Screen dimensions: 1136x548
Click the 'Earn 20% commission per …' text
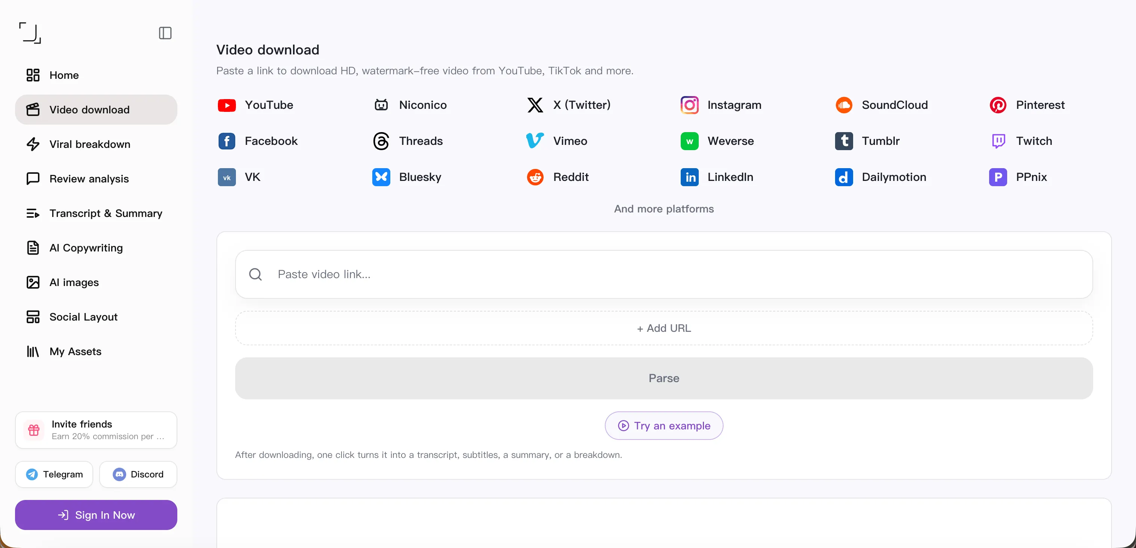(108, 437)
